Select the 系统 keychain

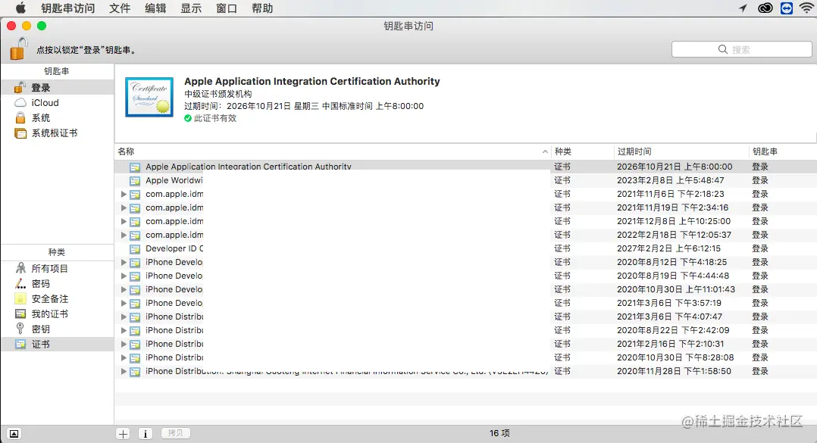tap(58, 117)
